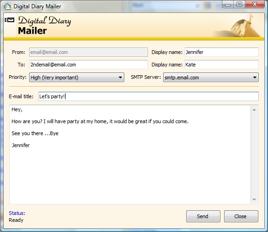This screenshot has height=232, width=268.
Task: Click the envelope mailer icon in header
Action: (9, 20)
